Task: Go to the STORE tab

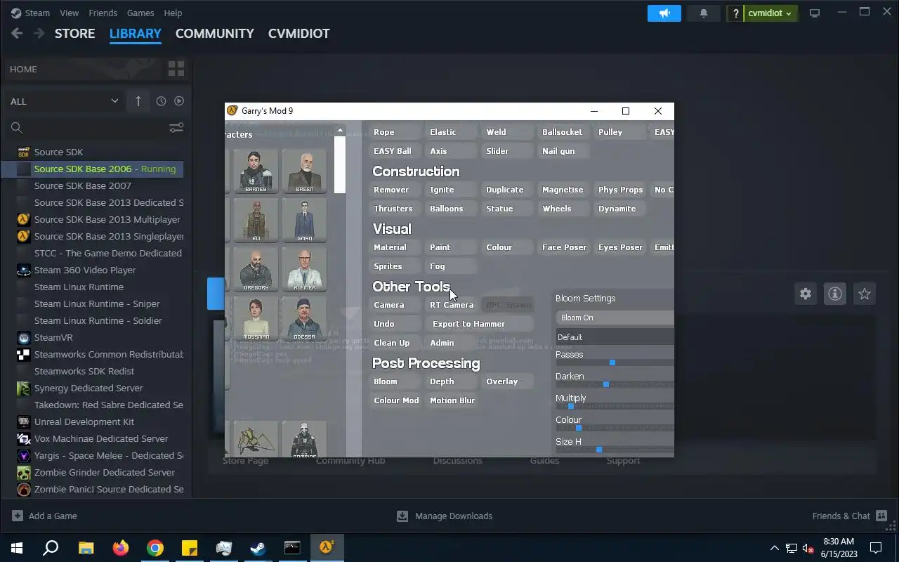Action: (74, 33)
